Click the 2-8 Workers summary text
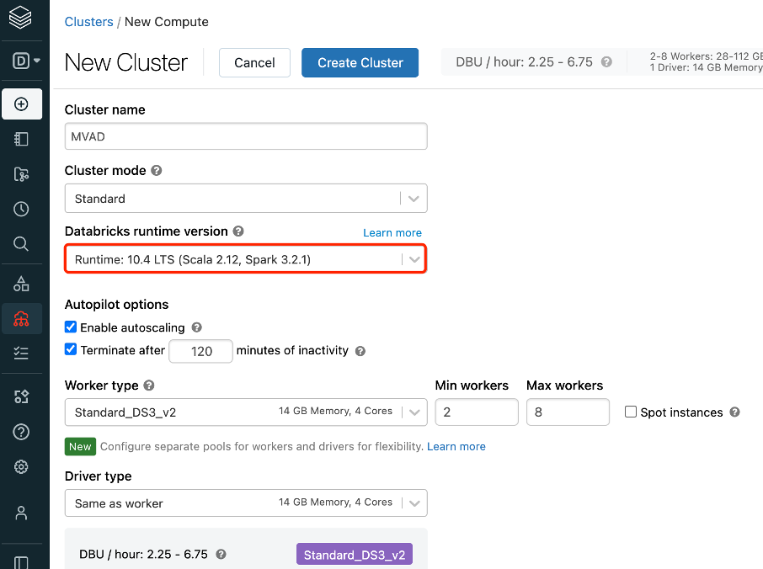Image resolution: width=763 pixels, height=569 pixels. [x=706, y=56]
